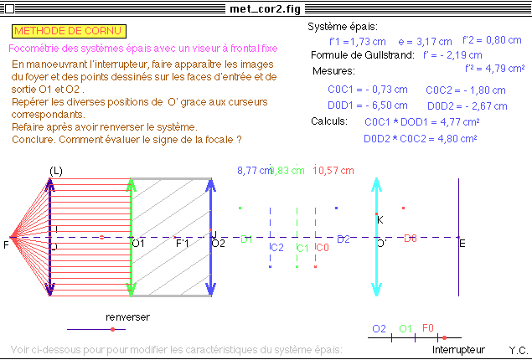Viewport: 532px width, 360px height.
Task: Select the purple lens labeled (L)
Action: pos(51,268)
